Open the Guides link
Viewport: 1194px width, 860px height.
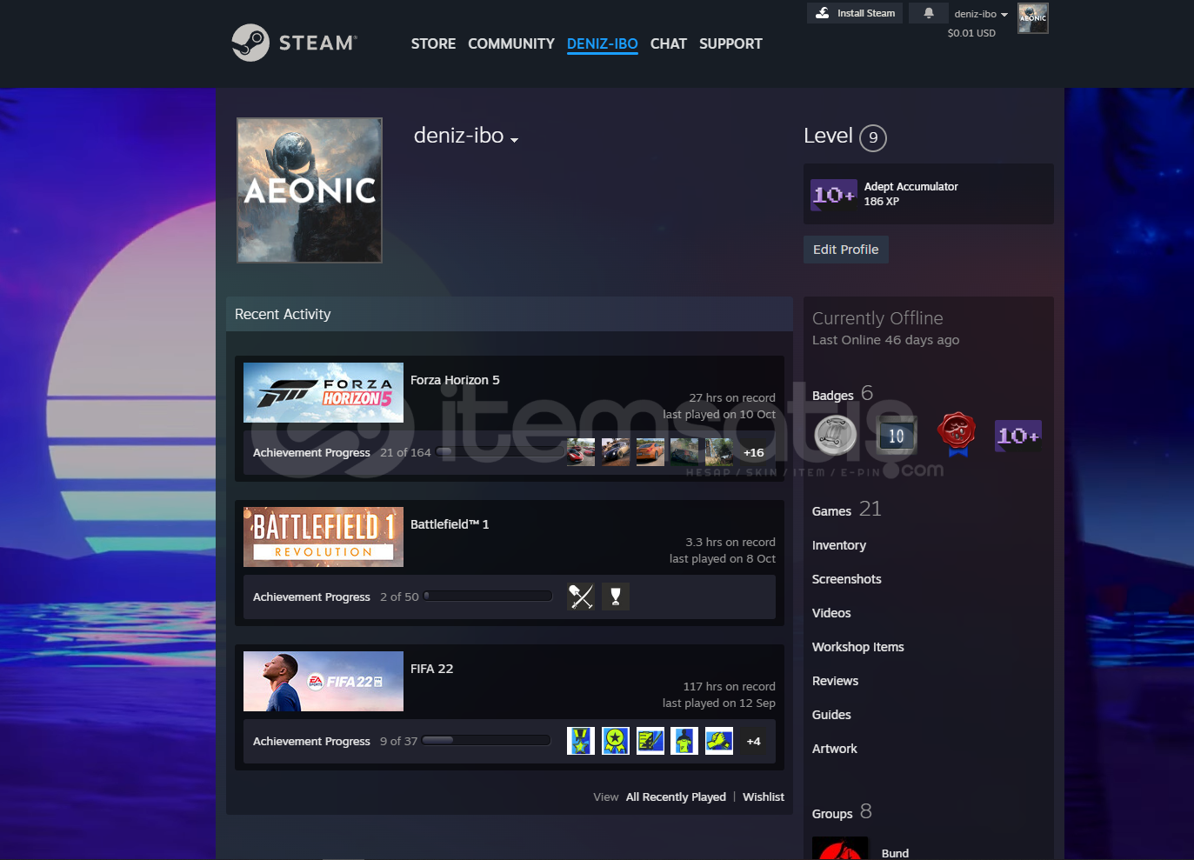click(x=831, y=715)
